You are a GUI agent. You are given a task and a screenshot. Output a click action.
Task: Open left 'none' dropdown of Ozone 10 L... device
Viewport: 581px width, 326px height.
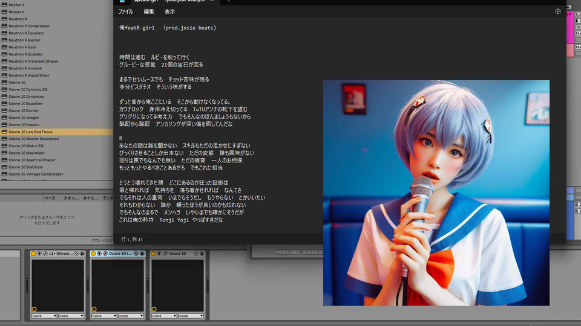pos(104,316)
